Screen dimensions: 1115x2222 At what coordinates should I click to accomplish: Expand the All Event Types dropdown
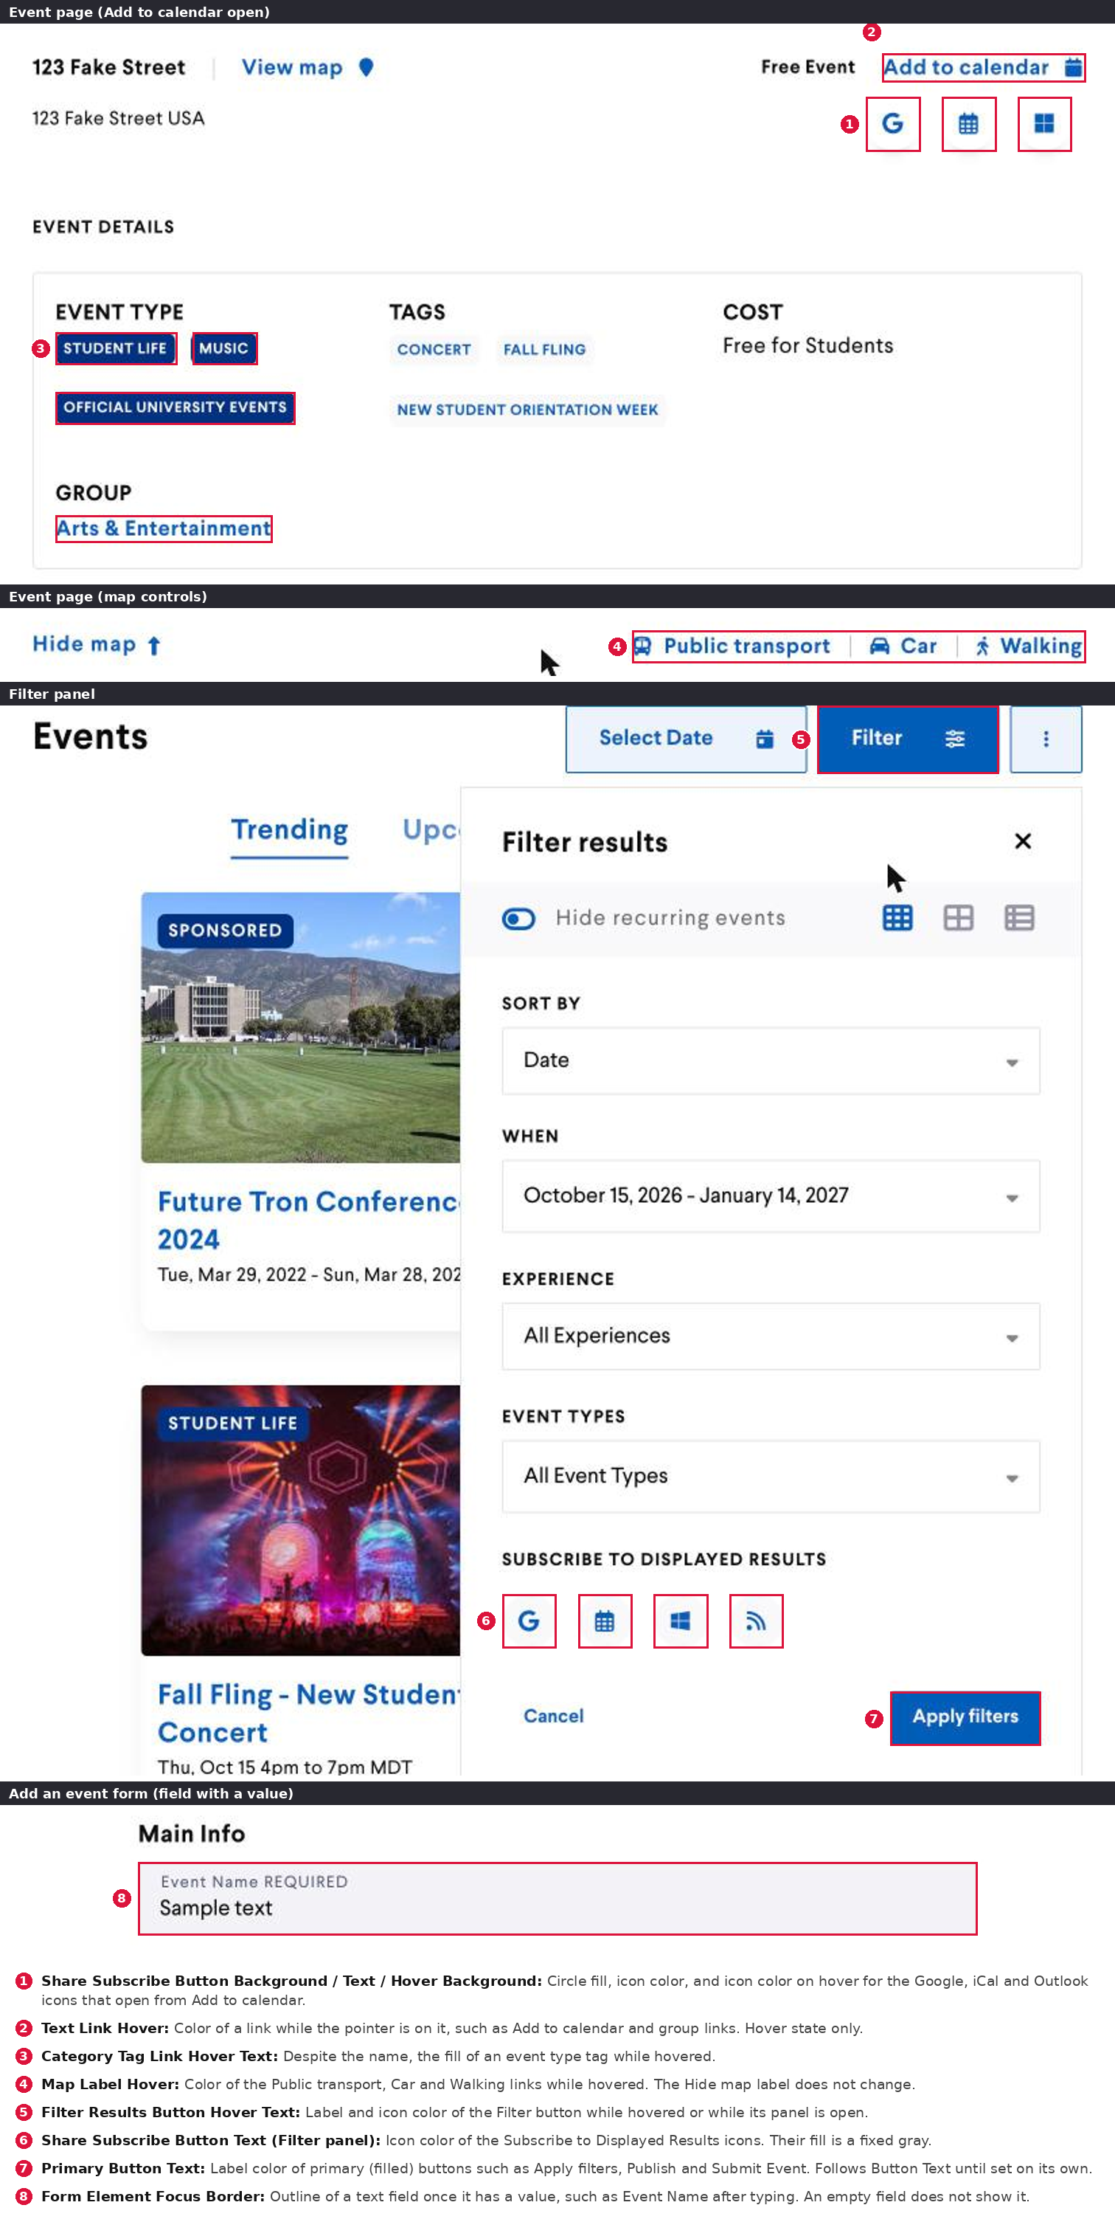click(771, 1477)
